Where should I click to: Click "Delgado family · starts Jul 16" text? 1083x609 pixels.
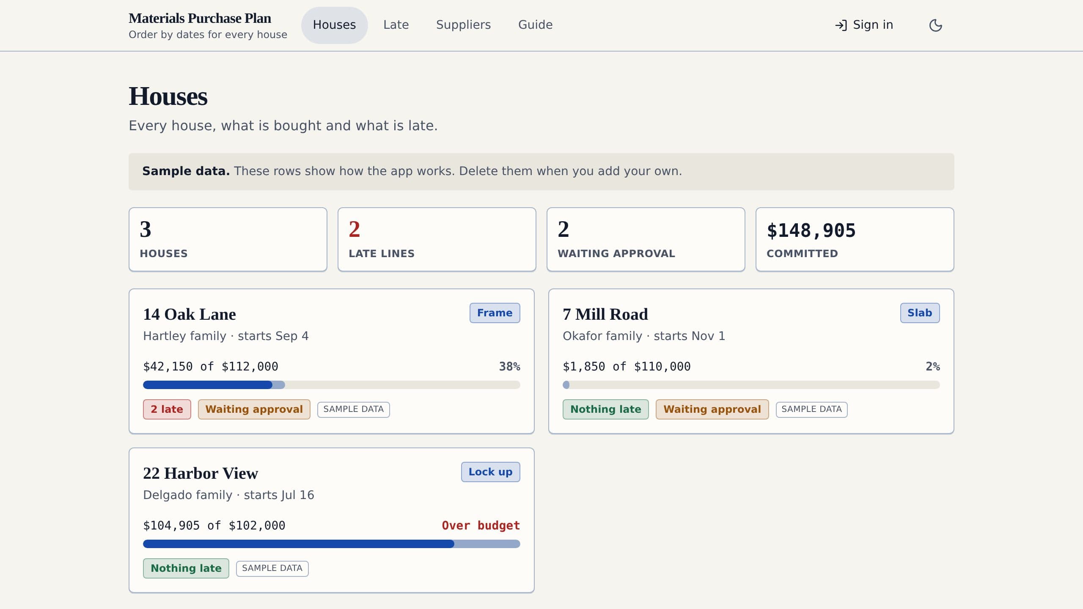[x=228, y=495]
